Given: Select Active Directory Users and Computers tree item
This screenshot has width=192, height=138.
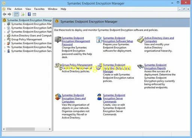Looking at the screenshot, I should coord(31,36).
